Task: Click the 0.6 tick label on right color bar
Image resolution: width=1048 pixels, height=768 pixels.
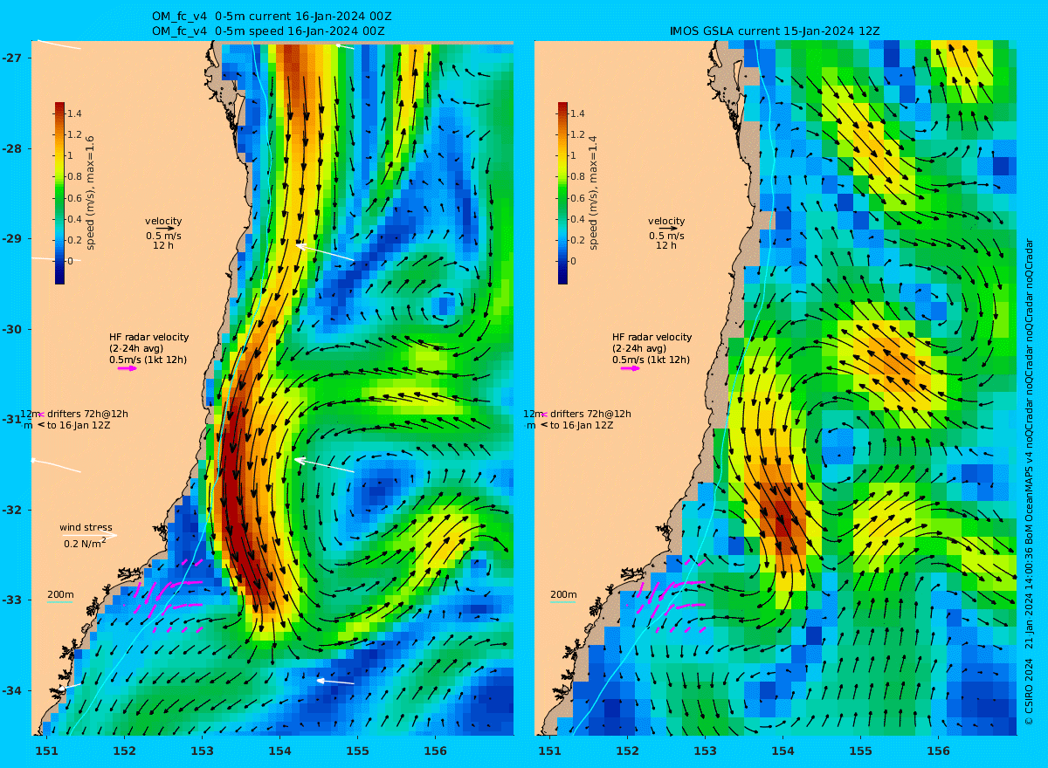Action: point(578,198)
